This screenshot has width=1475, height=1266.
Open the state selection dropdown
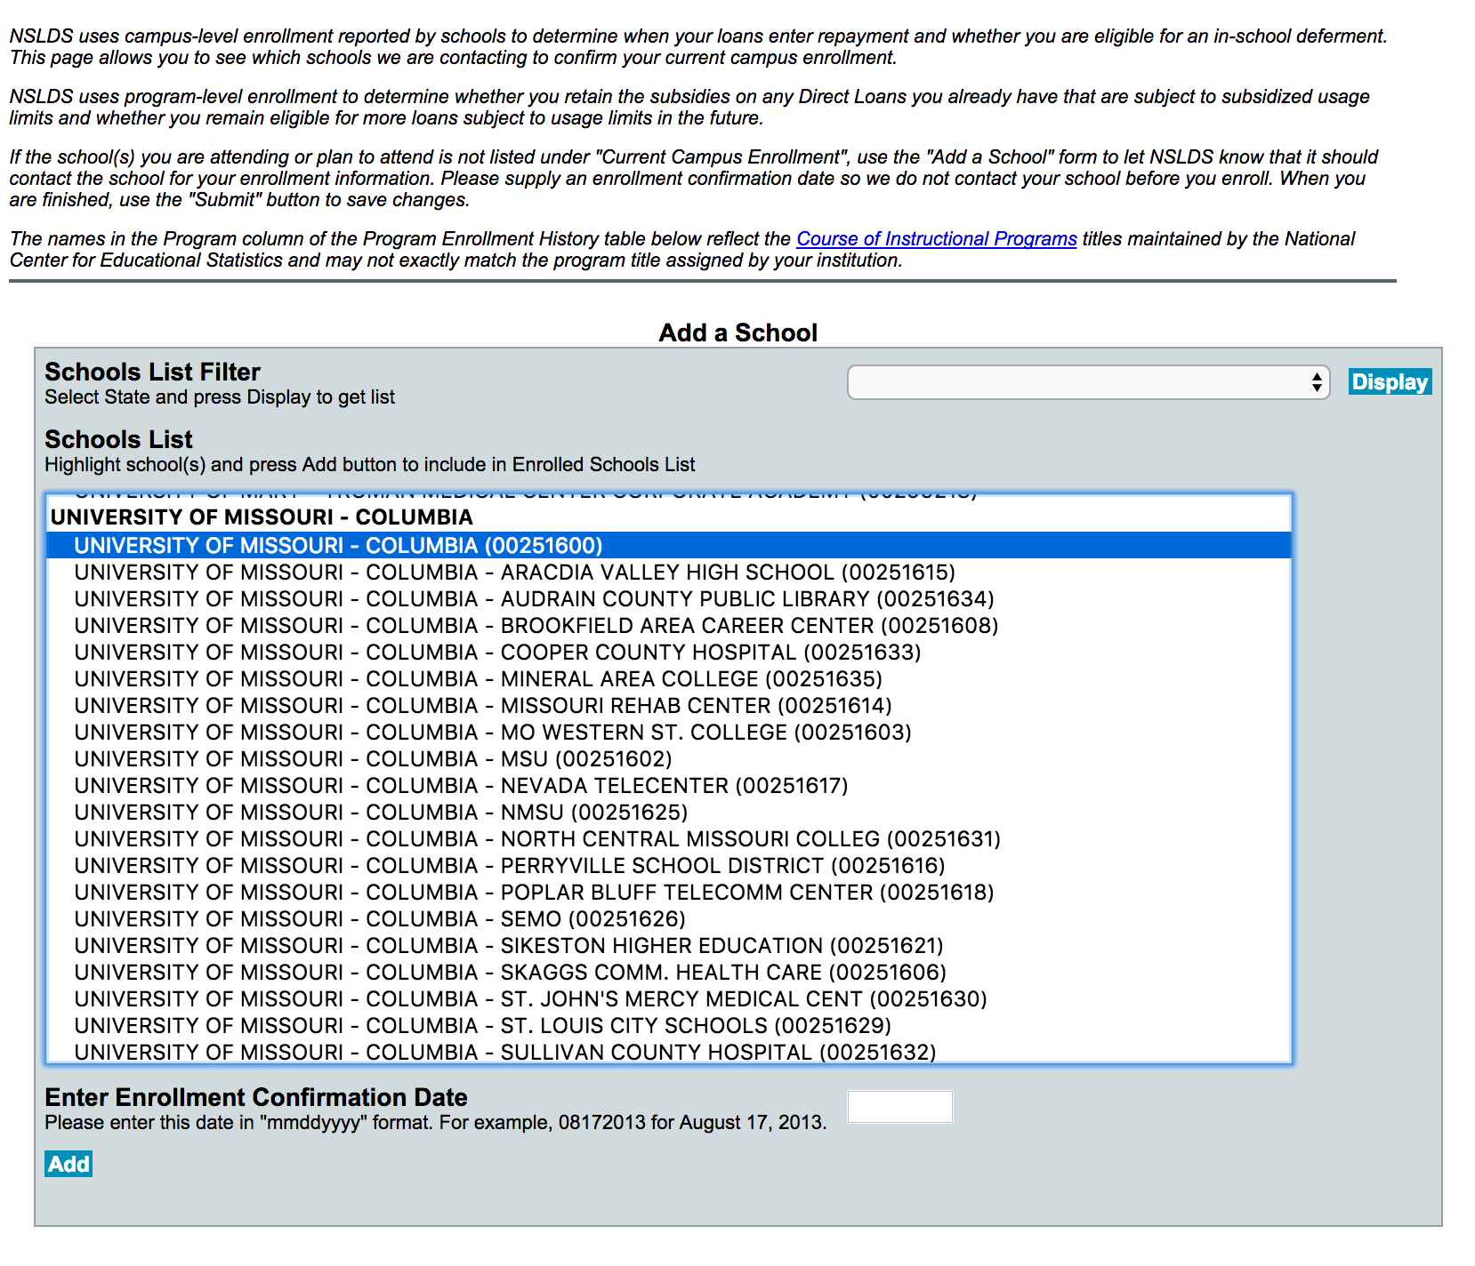pyautogui.click(x=1088, y=382)
